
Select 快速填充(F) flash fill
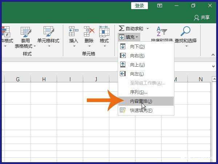(146, 110)
